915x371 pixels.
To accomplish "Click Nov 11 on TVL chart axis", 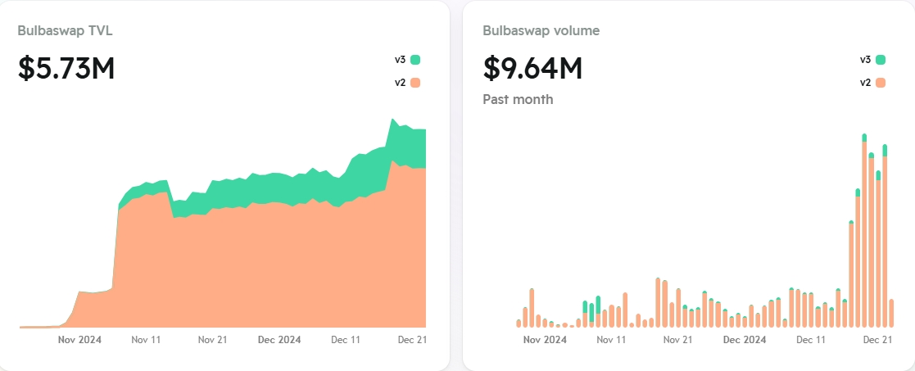I will 146,340.
